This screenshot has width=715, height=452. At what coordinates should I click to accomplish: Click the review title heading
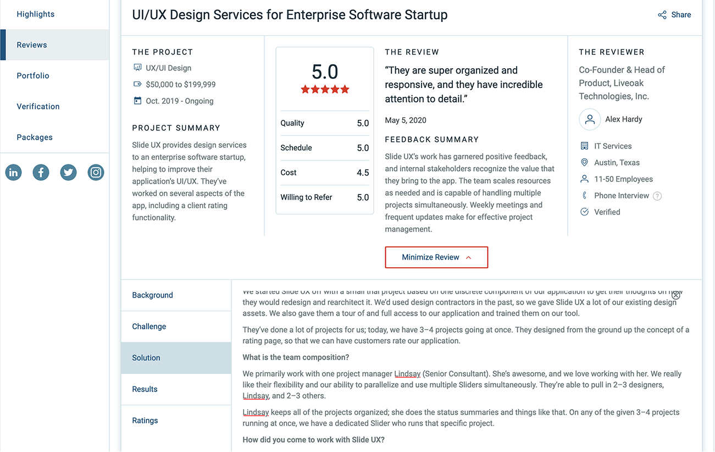(290, 15)
